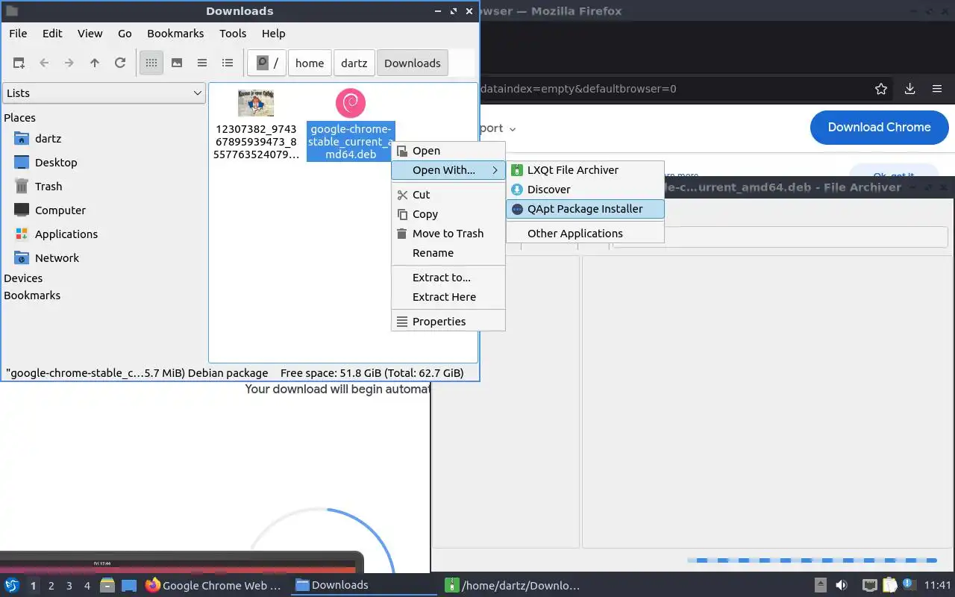Image resolution: width=955 pixels, height=597 pixels.
Task: Click the volume speaker icon in tray
Action: click(841, 585)
